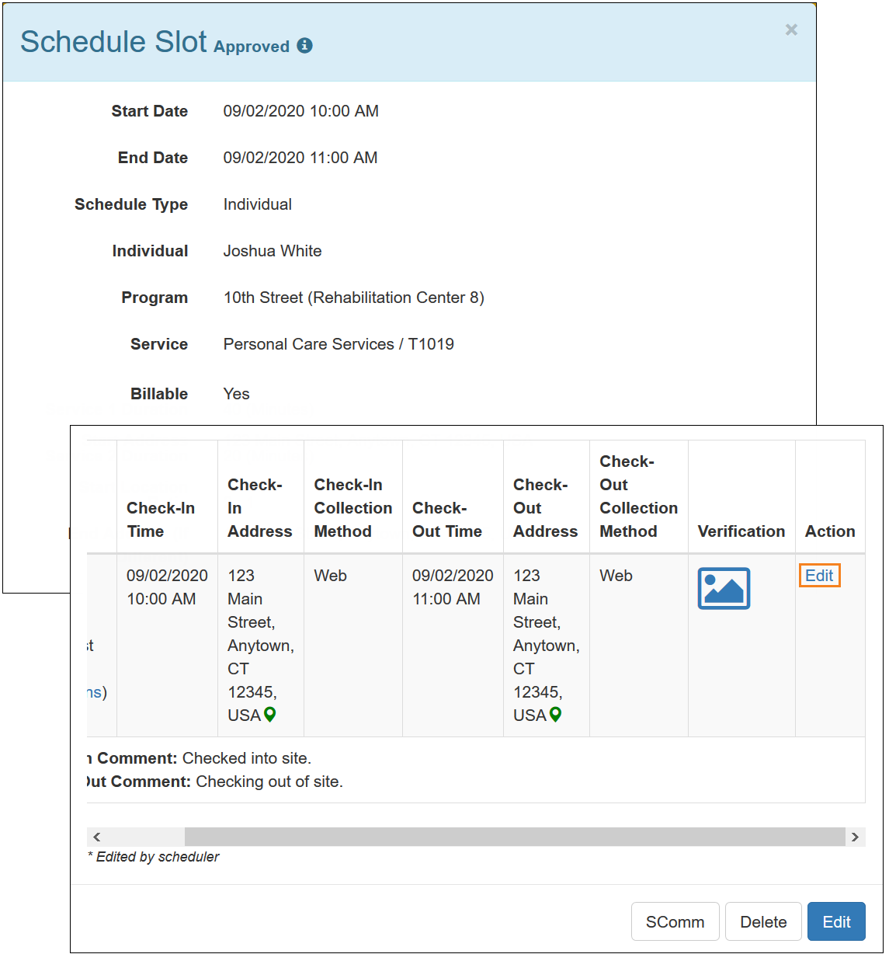Click the Start Date value 09/02/2020 10:00 AM
Screen dimensions: 889x961
point(301,111)
